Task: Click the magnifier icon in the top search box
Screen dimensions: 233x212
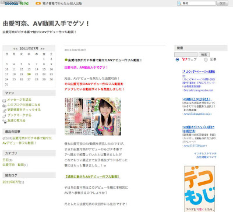Action: 179,3
